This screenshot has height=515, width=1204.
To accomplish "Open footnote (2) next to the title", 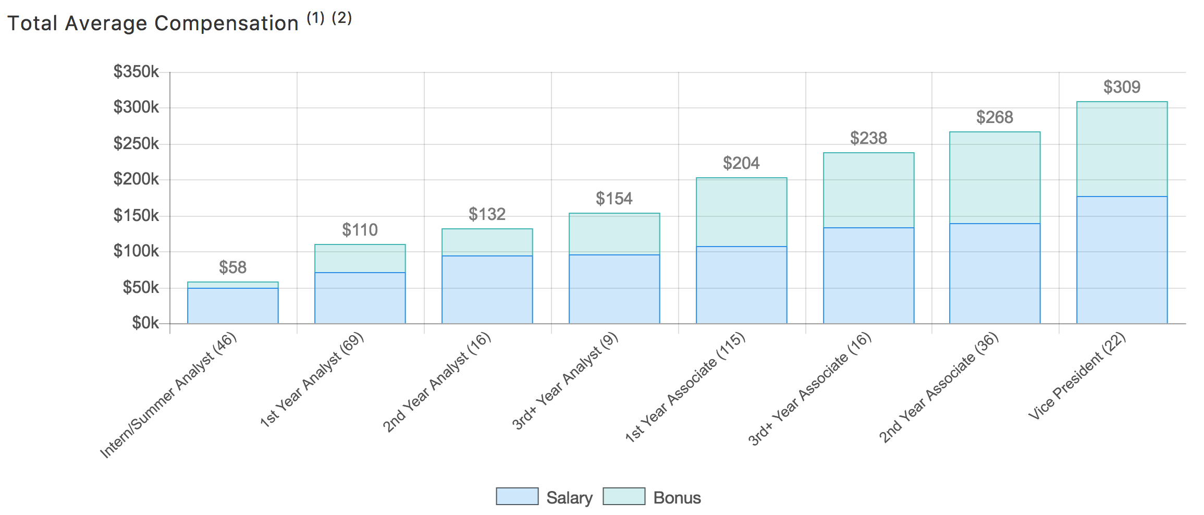I will pos(342,18).
